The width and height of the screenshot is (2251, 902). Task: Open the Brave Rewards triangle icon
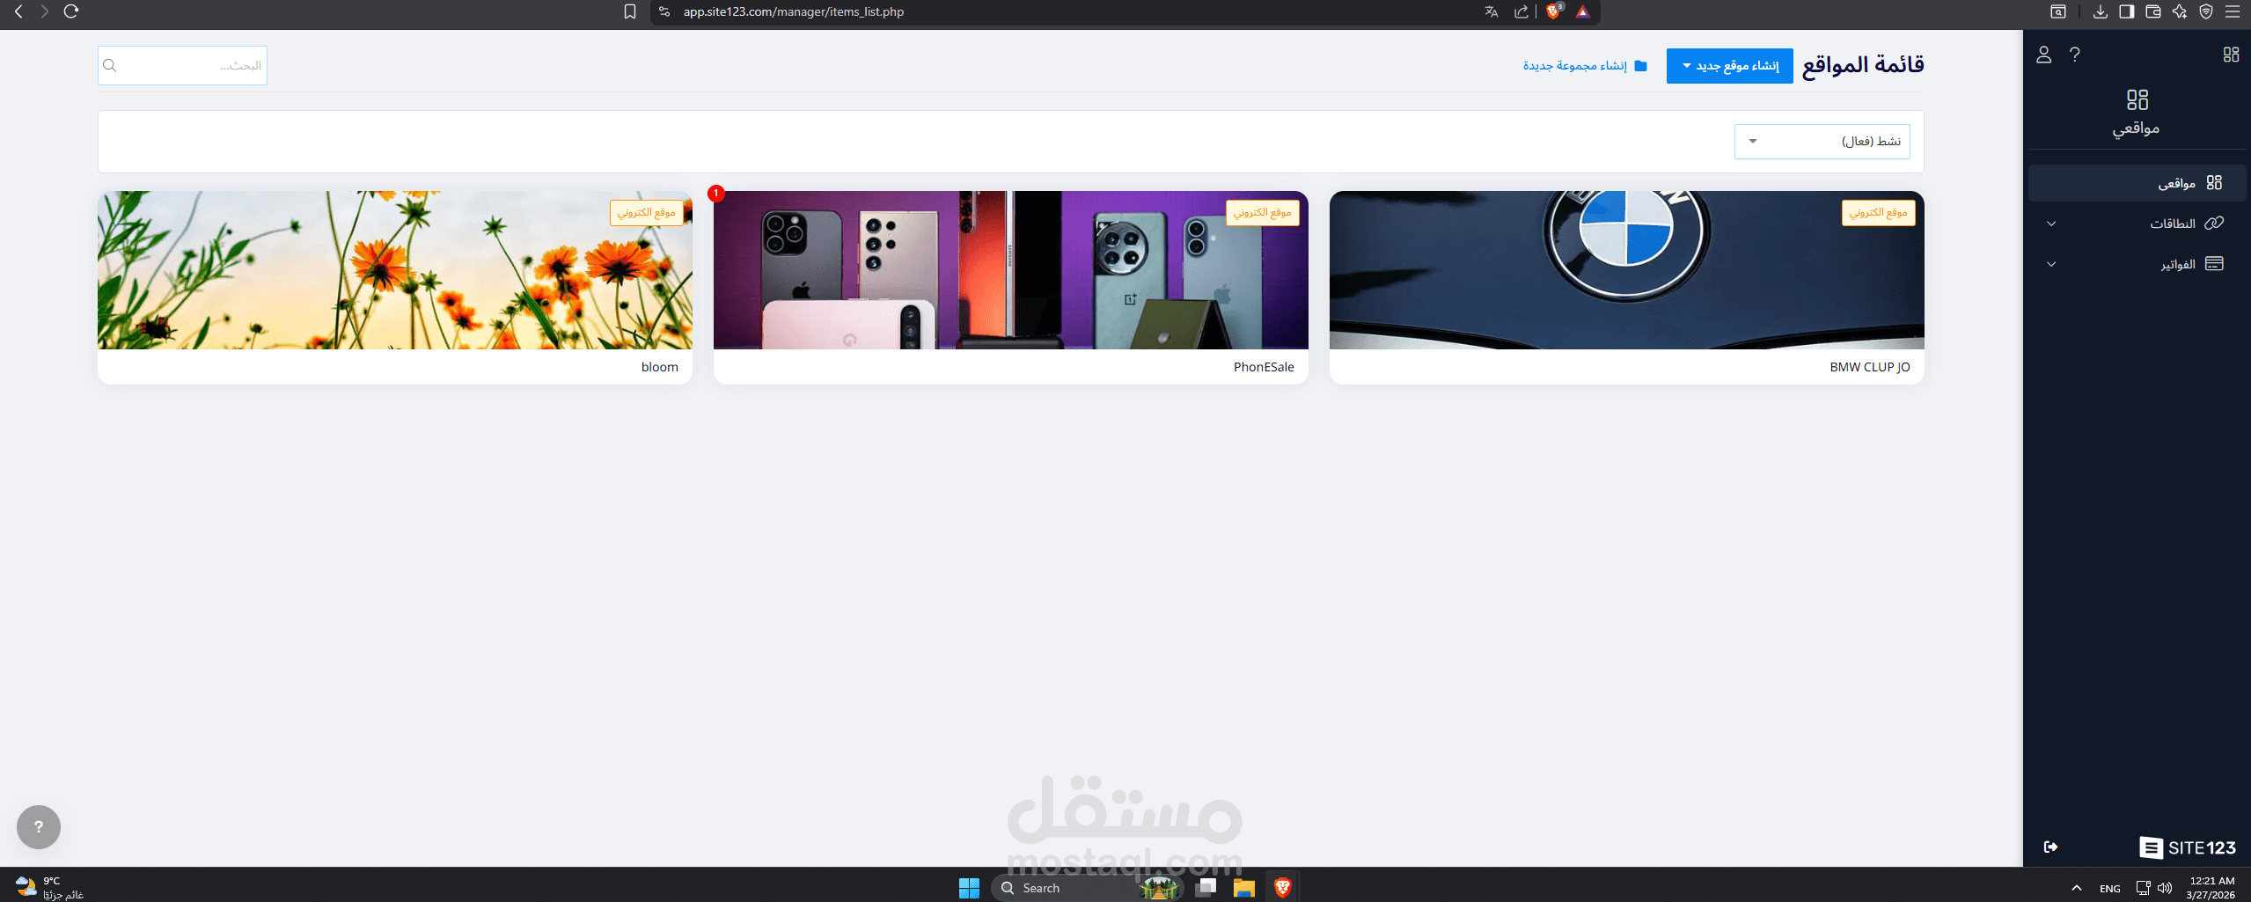click(1583, 11)
